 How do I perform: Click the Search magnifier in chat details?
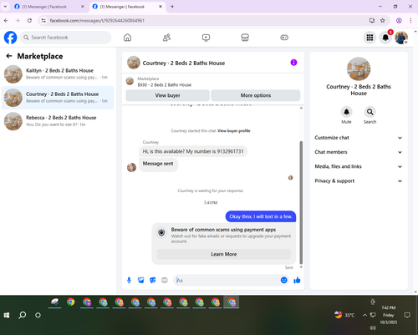click(370, 112)
